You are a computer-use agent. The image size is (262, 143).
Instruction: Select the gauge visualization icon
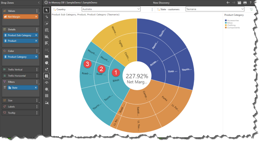[x=47, y=82]
